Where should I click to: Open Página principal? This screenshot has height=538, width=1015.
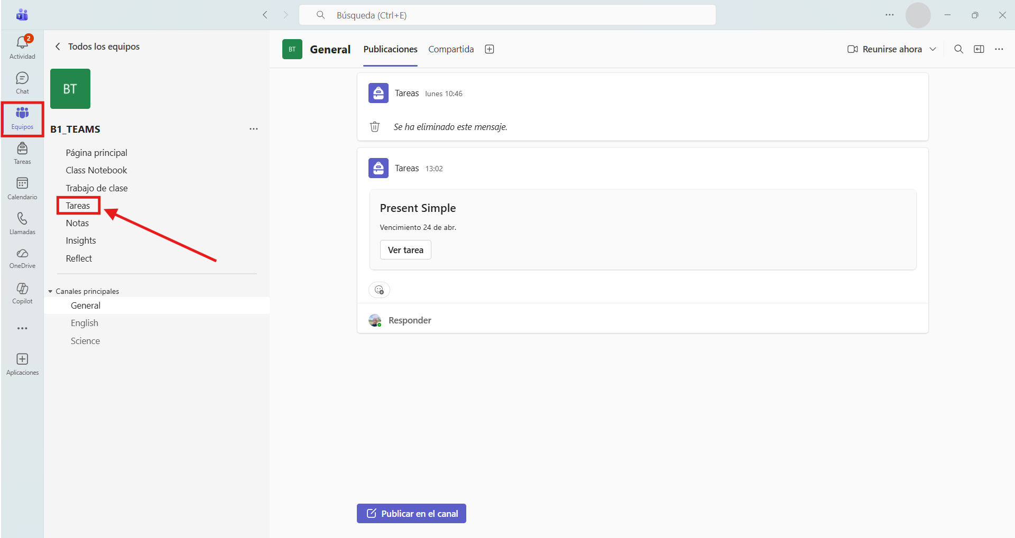96,153
